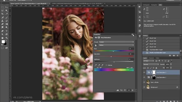Image resolution: width=182 pixels, height=102 pixels.
Task: Toggle visibility of third layer
Action: click(144, 82)
